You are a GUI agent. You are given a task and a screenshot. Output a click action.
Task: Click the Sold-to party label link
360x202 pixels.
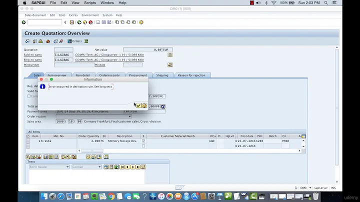(33, 55)
